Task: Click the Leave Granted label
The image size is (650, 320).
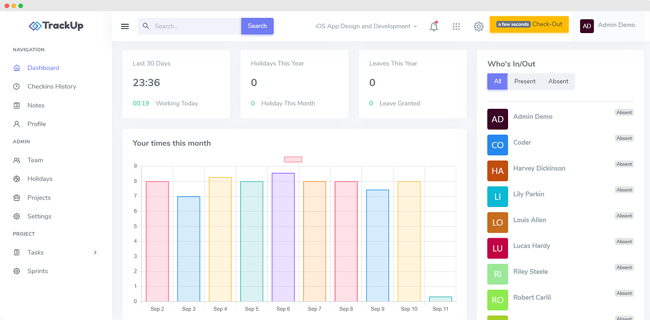Action: click(400, 103)
